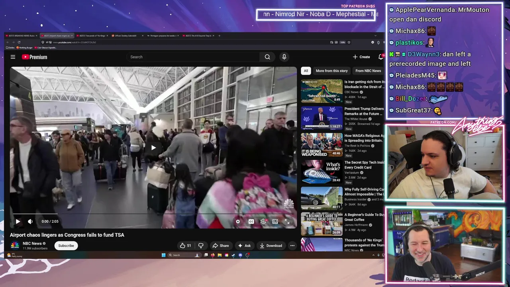The height and width of the screenshot is (287, 510).
Task: Open more actions three-dot menu
Action: 292,246
